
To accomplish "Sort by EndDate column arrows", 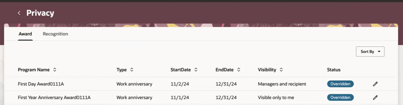I will (x=239, y=70).
